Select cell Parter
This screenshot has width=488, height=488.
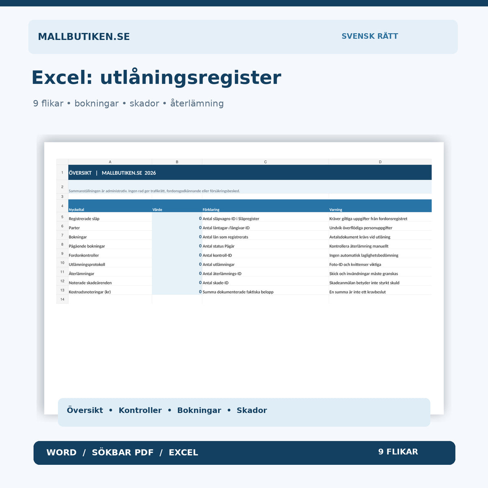point(110,226)
